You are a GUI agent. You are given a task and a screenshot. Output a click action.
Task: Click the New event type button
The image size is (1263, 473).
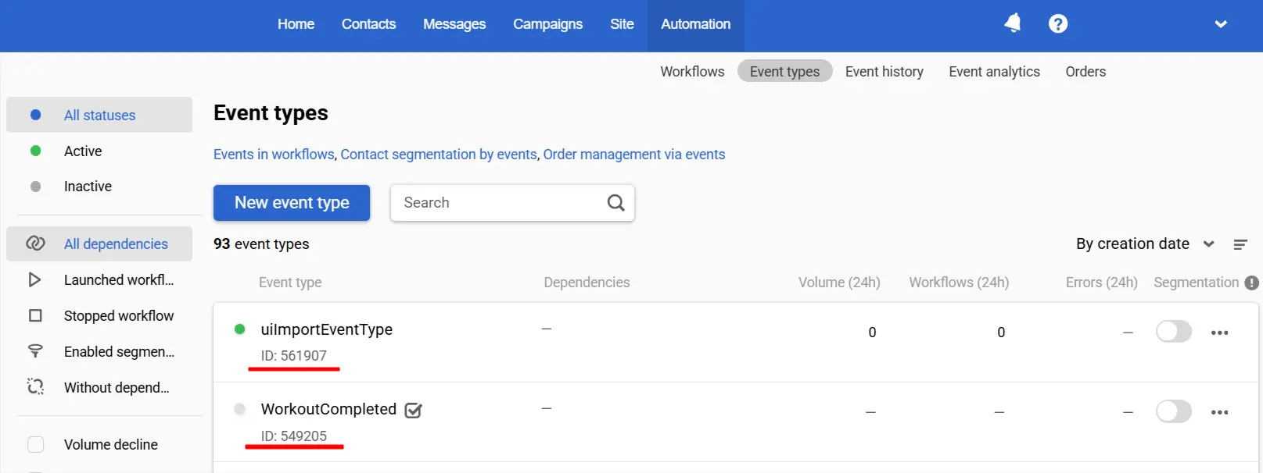point(292,203)
